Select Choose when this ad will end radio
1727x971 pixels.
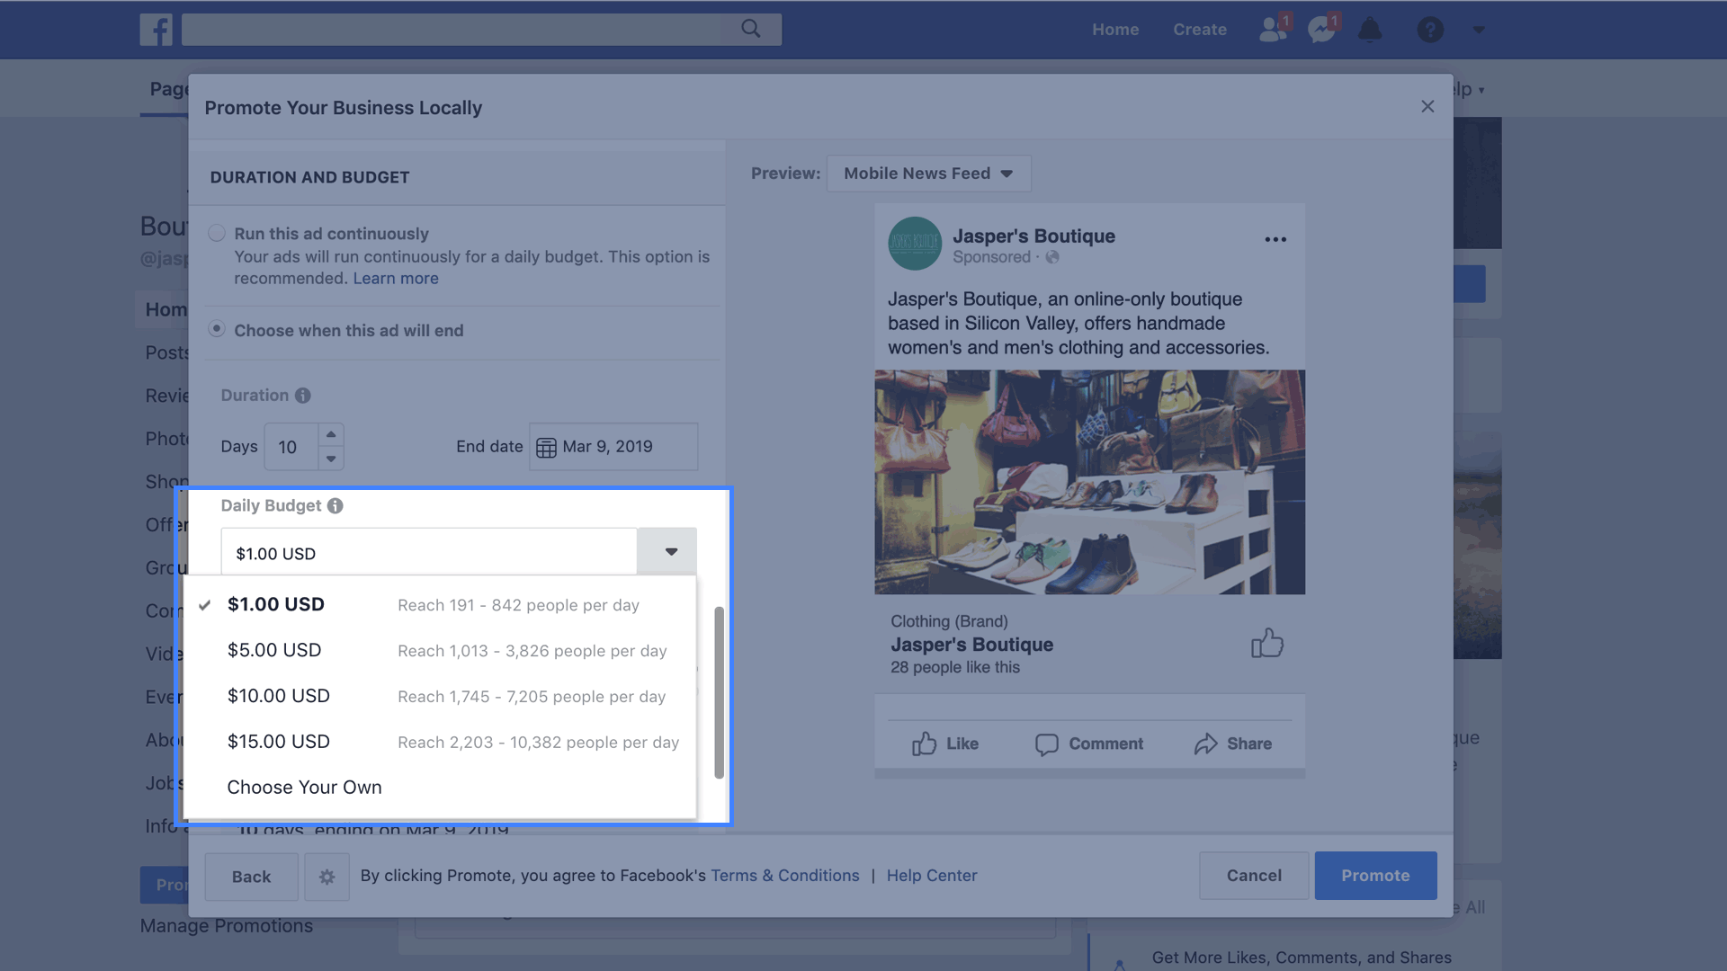[x=217, y=329]
